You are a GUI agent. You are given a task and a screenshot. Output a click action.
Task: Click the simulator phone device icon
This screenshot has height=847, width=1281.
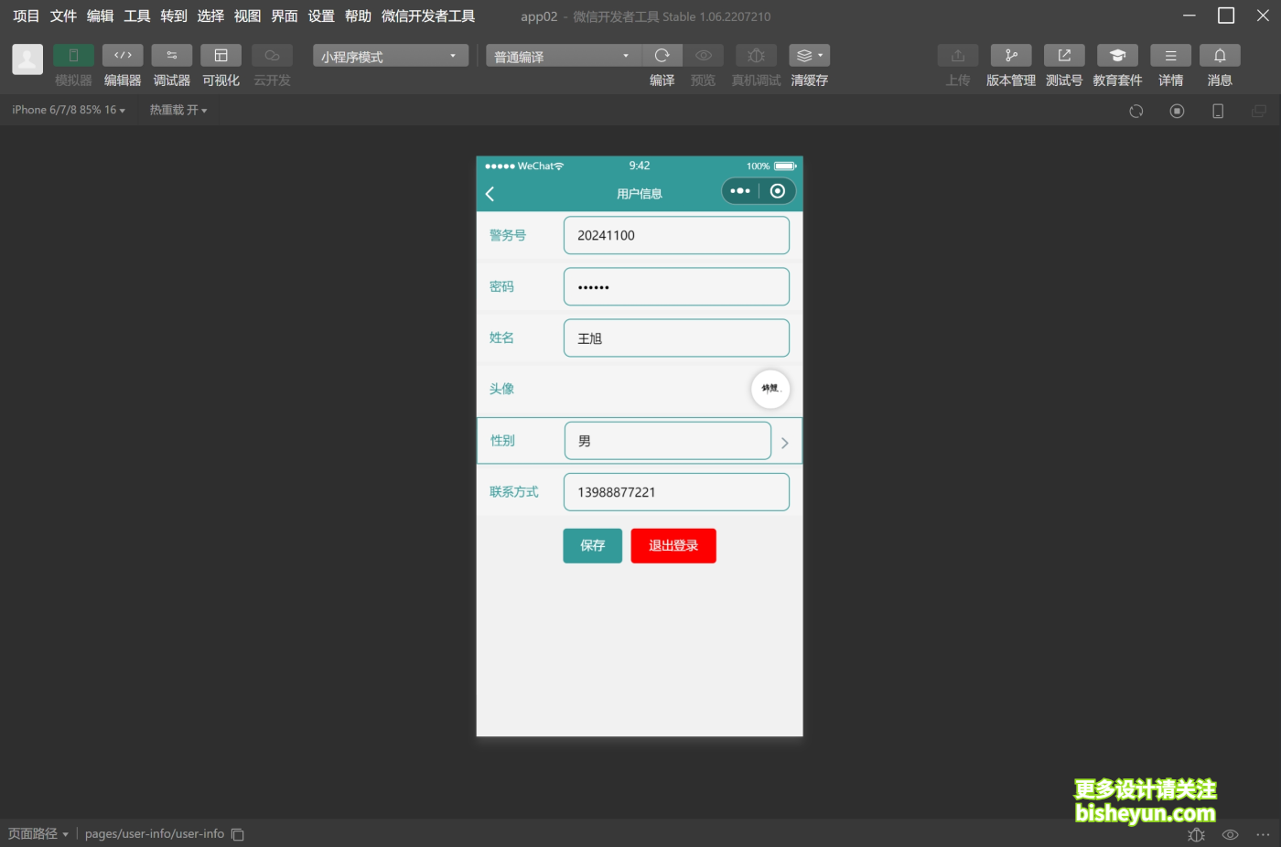click(1218, 111)
